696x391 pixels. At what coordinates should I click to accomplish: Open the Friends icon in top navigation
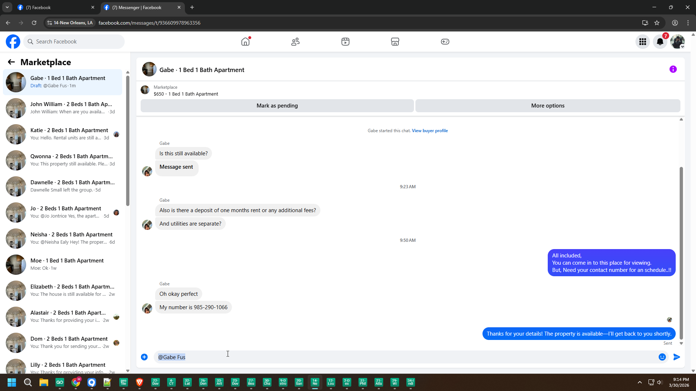point(295,42)
